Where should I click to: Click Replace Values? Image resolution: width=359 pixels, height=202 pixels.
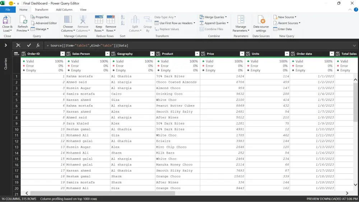pos(167,29)
